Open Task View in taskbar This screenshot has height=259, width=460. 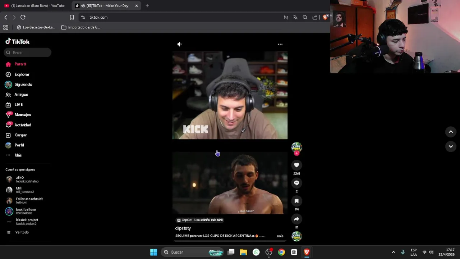(x=231, y=252)
